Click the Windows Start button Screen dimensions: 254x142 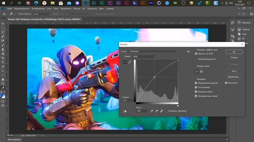(x=3, y=3)
